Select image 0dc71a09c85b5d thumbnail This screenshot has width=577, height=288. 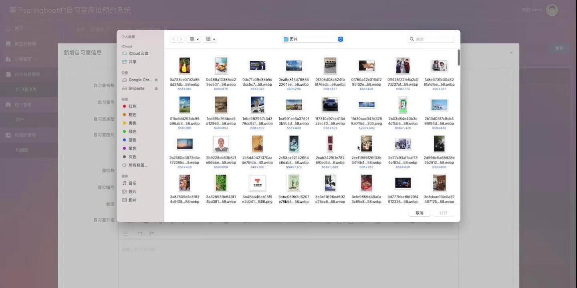coord(257,66)
